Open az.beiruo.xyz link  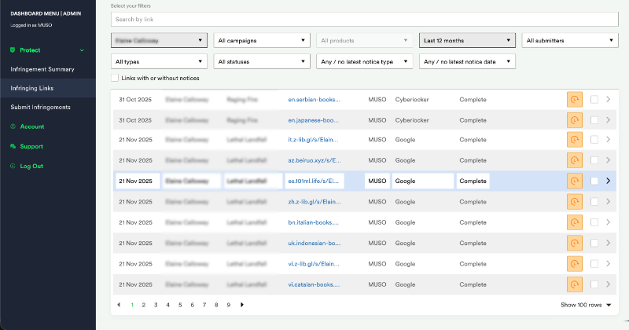tap(314, 160)
